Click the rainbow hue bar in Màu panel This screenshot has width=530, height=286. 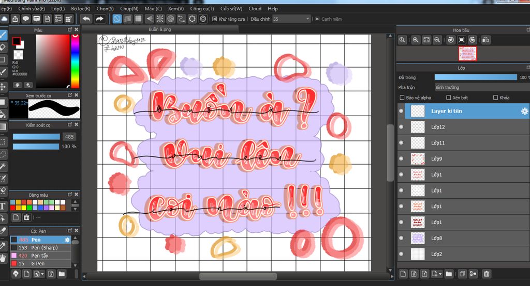75,61
